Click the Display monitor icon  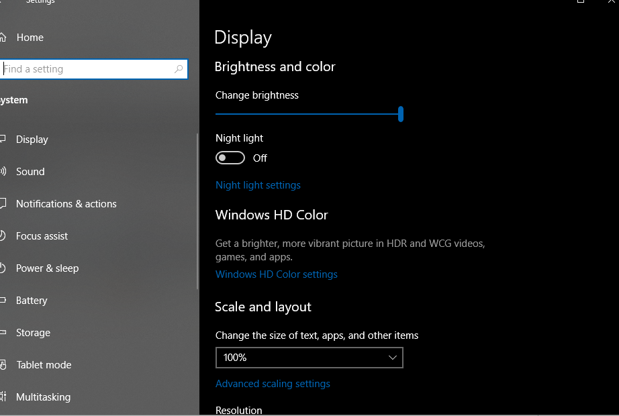[3, 139]
